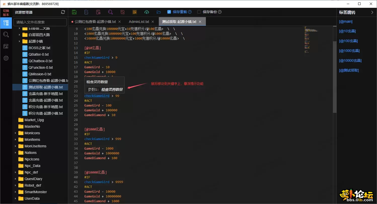Expand the MonIcons folder
Viewport: 377px width, 204px height.
16,133
